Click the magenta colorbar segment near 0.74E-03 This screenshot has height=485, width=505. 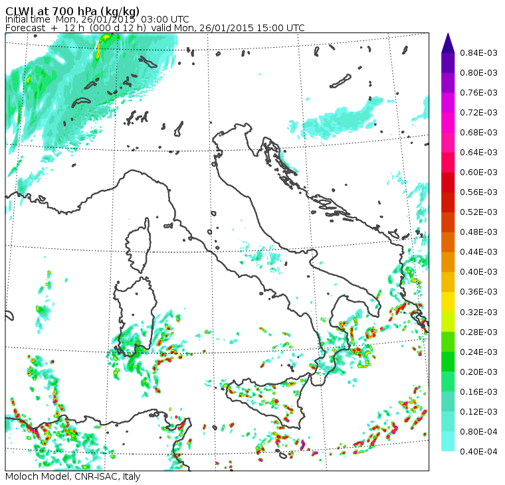pyautogui.click(x=448, y=103)
